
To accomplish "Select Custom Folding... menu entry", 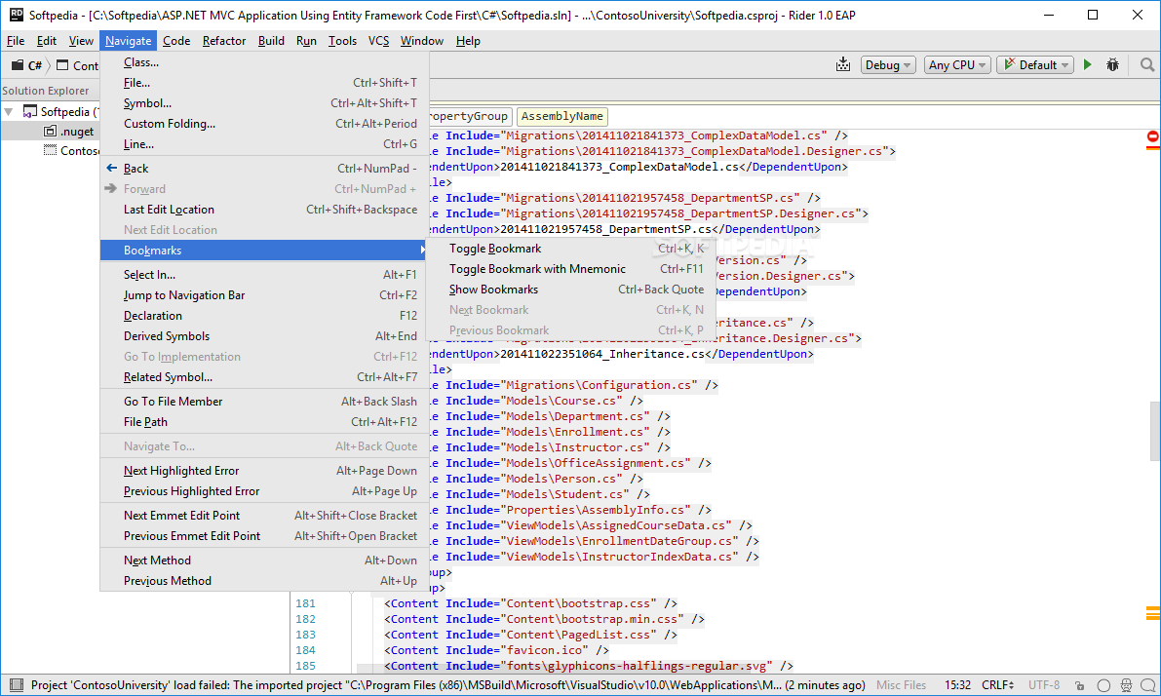I will pyautogui.click(x=264, y=124).
